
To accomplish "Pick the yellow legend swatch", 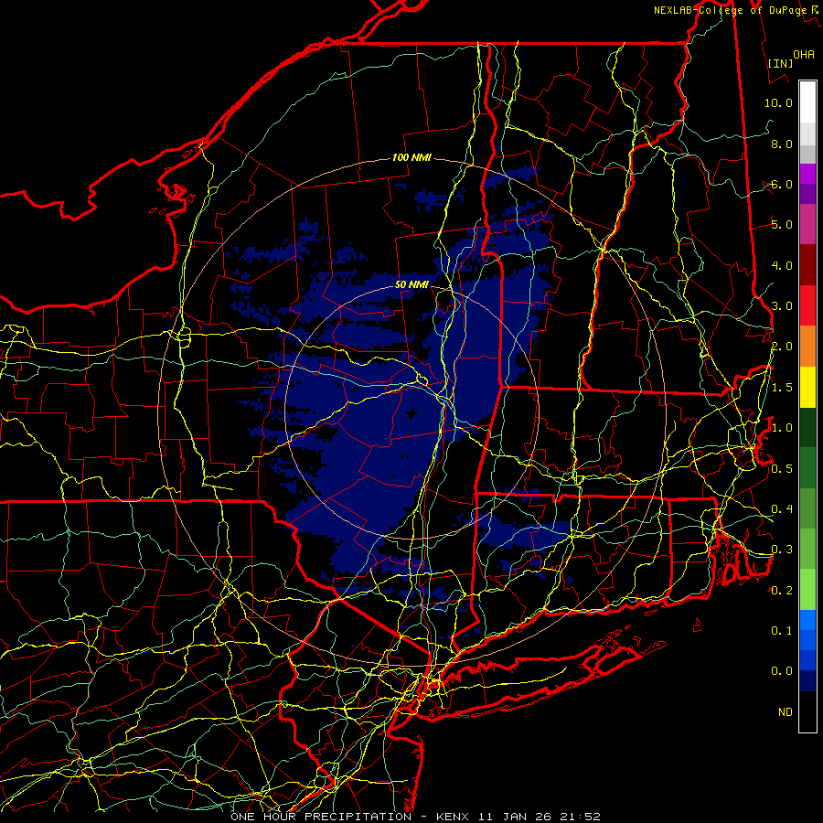I will [807, 387].
